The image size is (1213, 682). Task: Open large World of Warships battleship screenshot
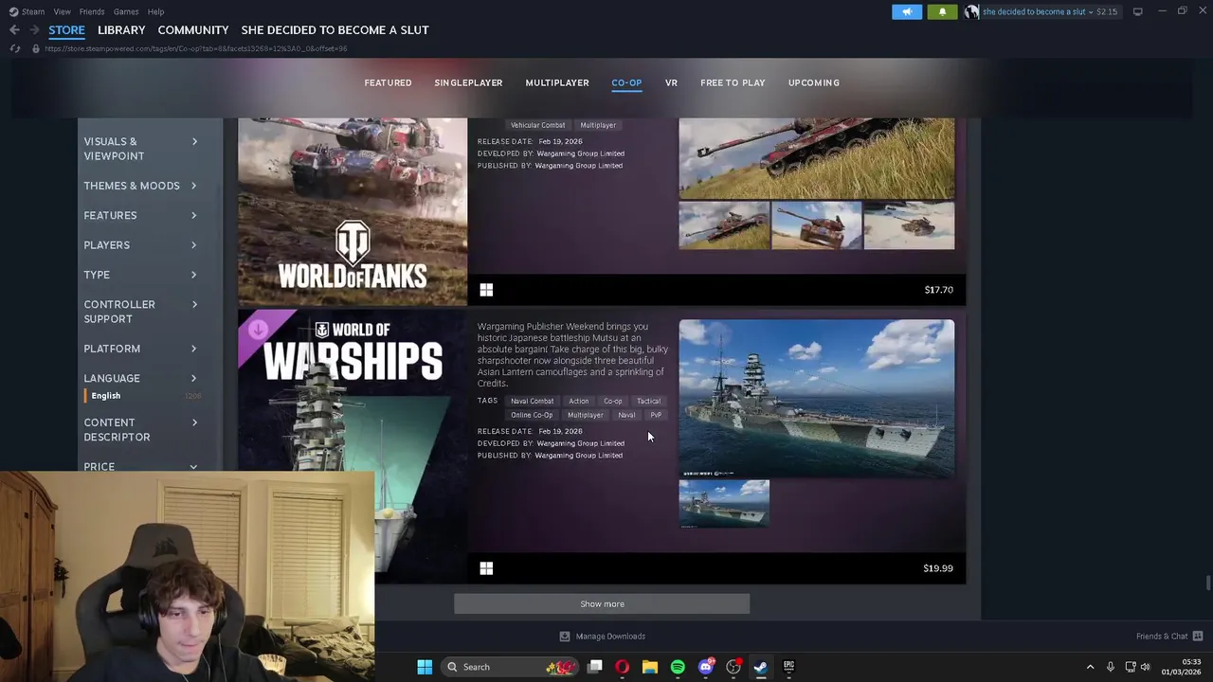point(817,398)
